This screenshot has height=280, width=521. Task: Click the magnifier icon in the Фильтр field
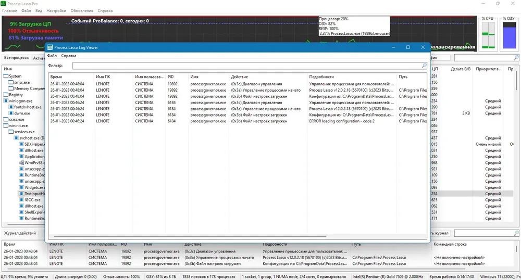point(424,66)
